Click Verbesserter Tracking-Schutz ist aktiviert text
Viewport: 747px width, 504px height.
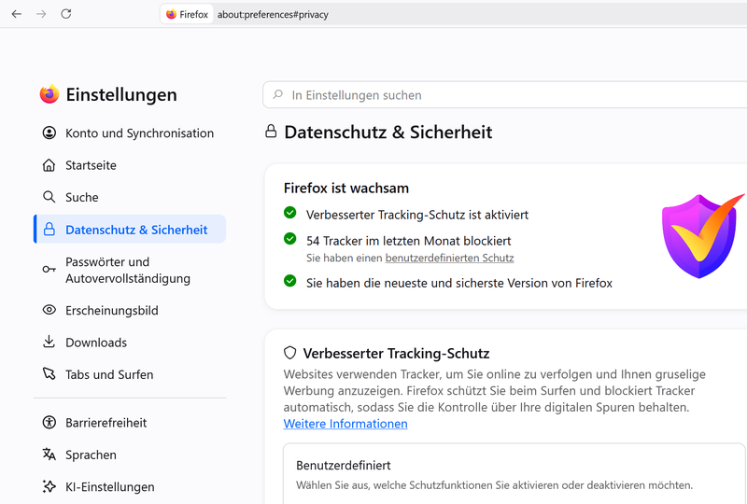point(417,215)
